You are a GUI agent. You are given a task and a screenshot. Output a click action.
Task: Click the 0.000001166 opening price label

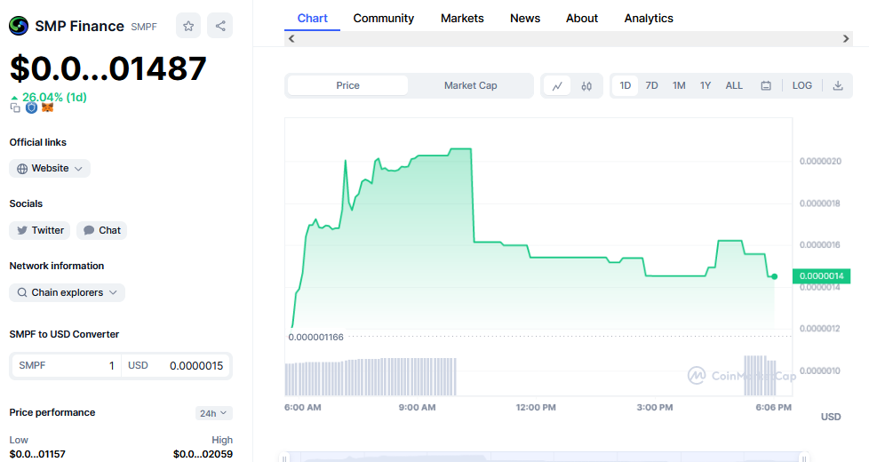(316, 337)
